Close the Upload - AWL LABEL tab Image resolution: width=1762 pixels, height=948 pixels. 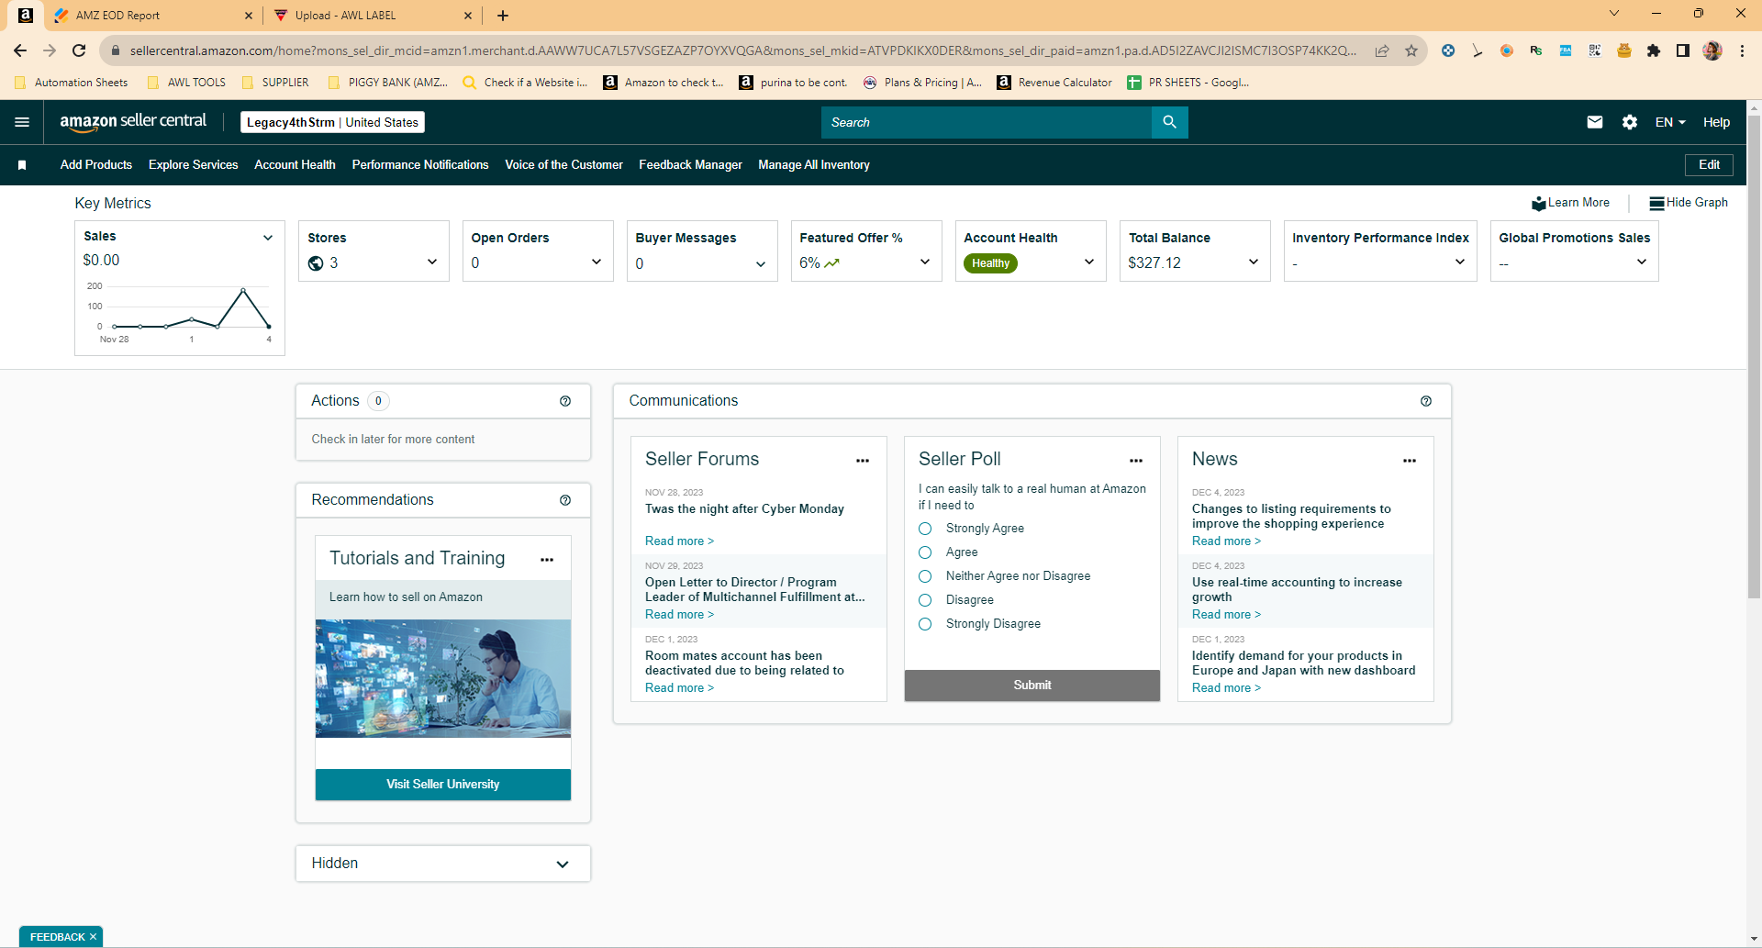pos(468,16)
